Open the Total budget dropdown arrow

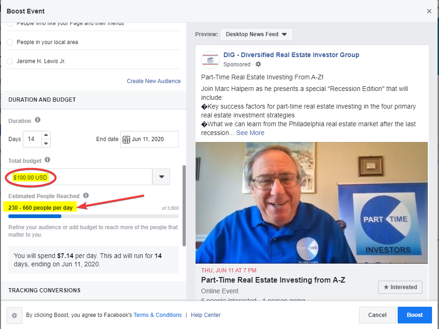161,177
